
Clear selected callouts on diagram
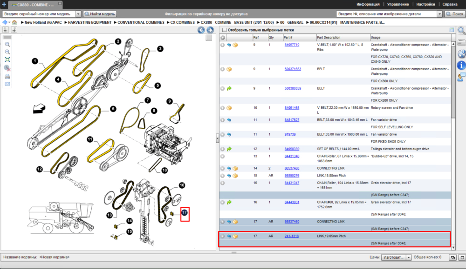point(7,68)
